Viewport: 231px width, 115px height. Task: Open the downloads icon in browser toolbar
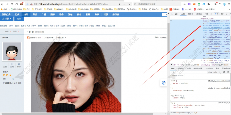[215, 4]
